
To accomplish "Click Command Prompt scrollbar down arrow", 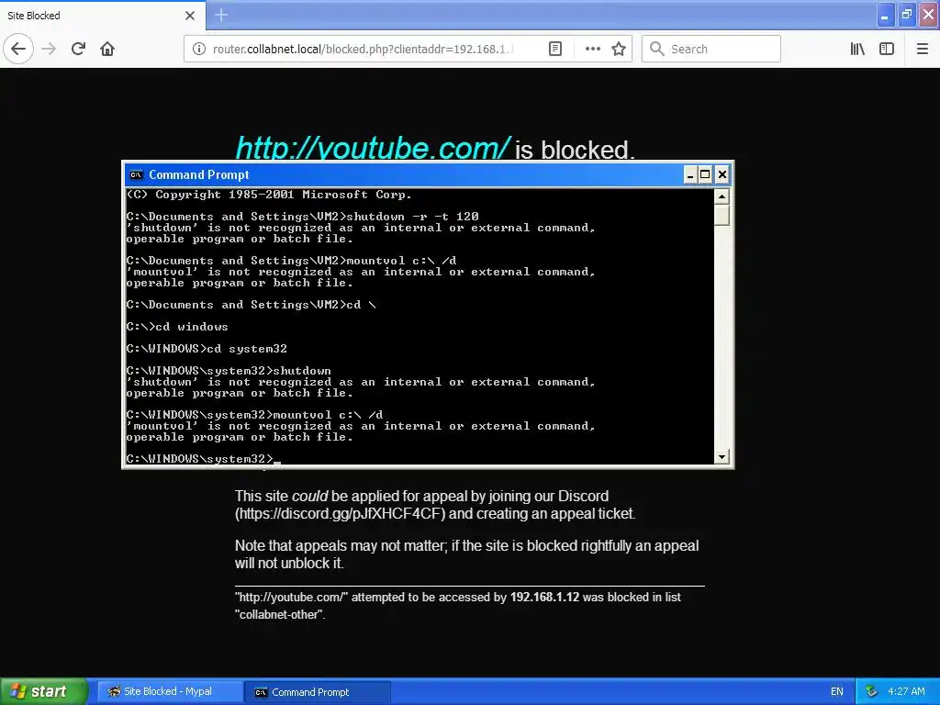I will tap(722, 457).
